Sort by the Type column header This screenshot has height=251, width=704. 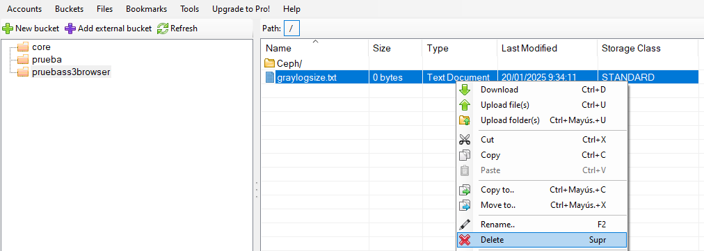click(x=459, y=48)
